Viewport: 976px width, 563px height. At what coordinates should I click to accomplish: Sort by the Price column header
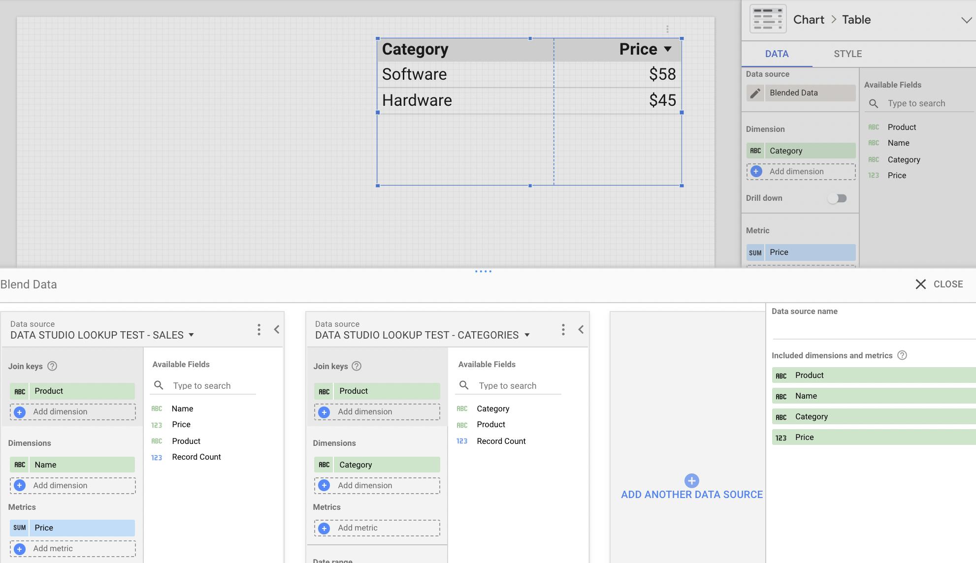[x=645, y=49]
